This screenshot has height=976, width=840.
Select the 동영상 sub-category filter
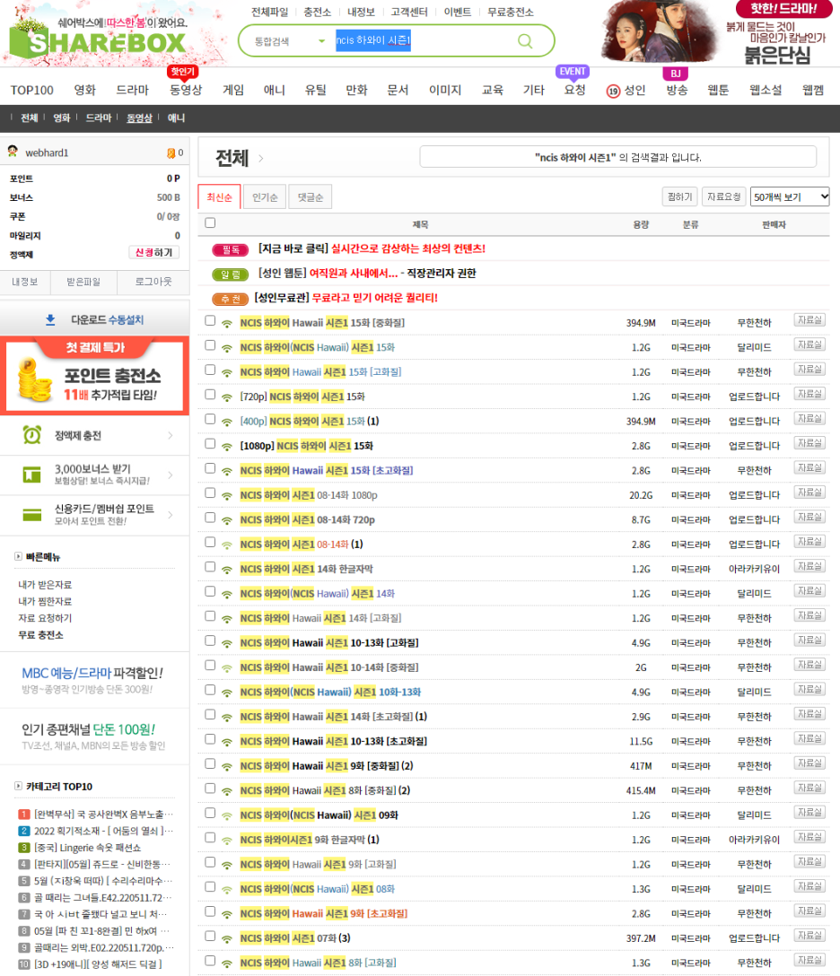139,118
